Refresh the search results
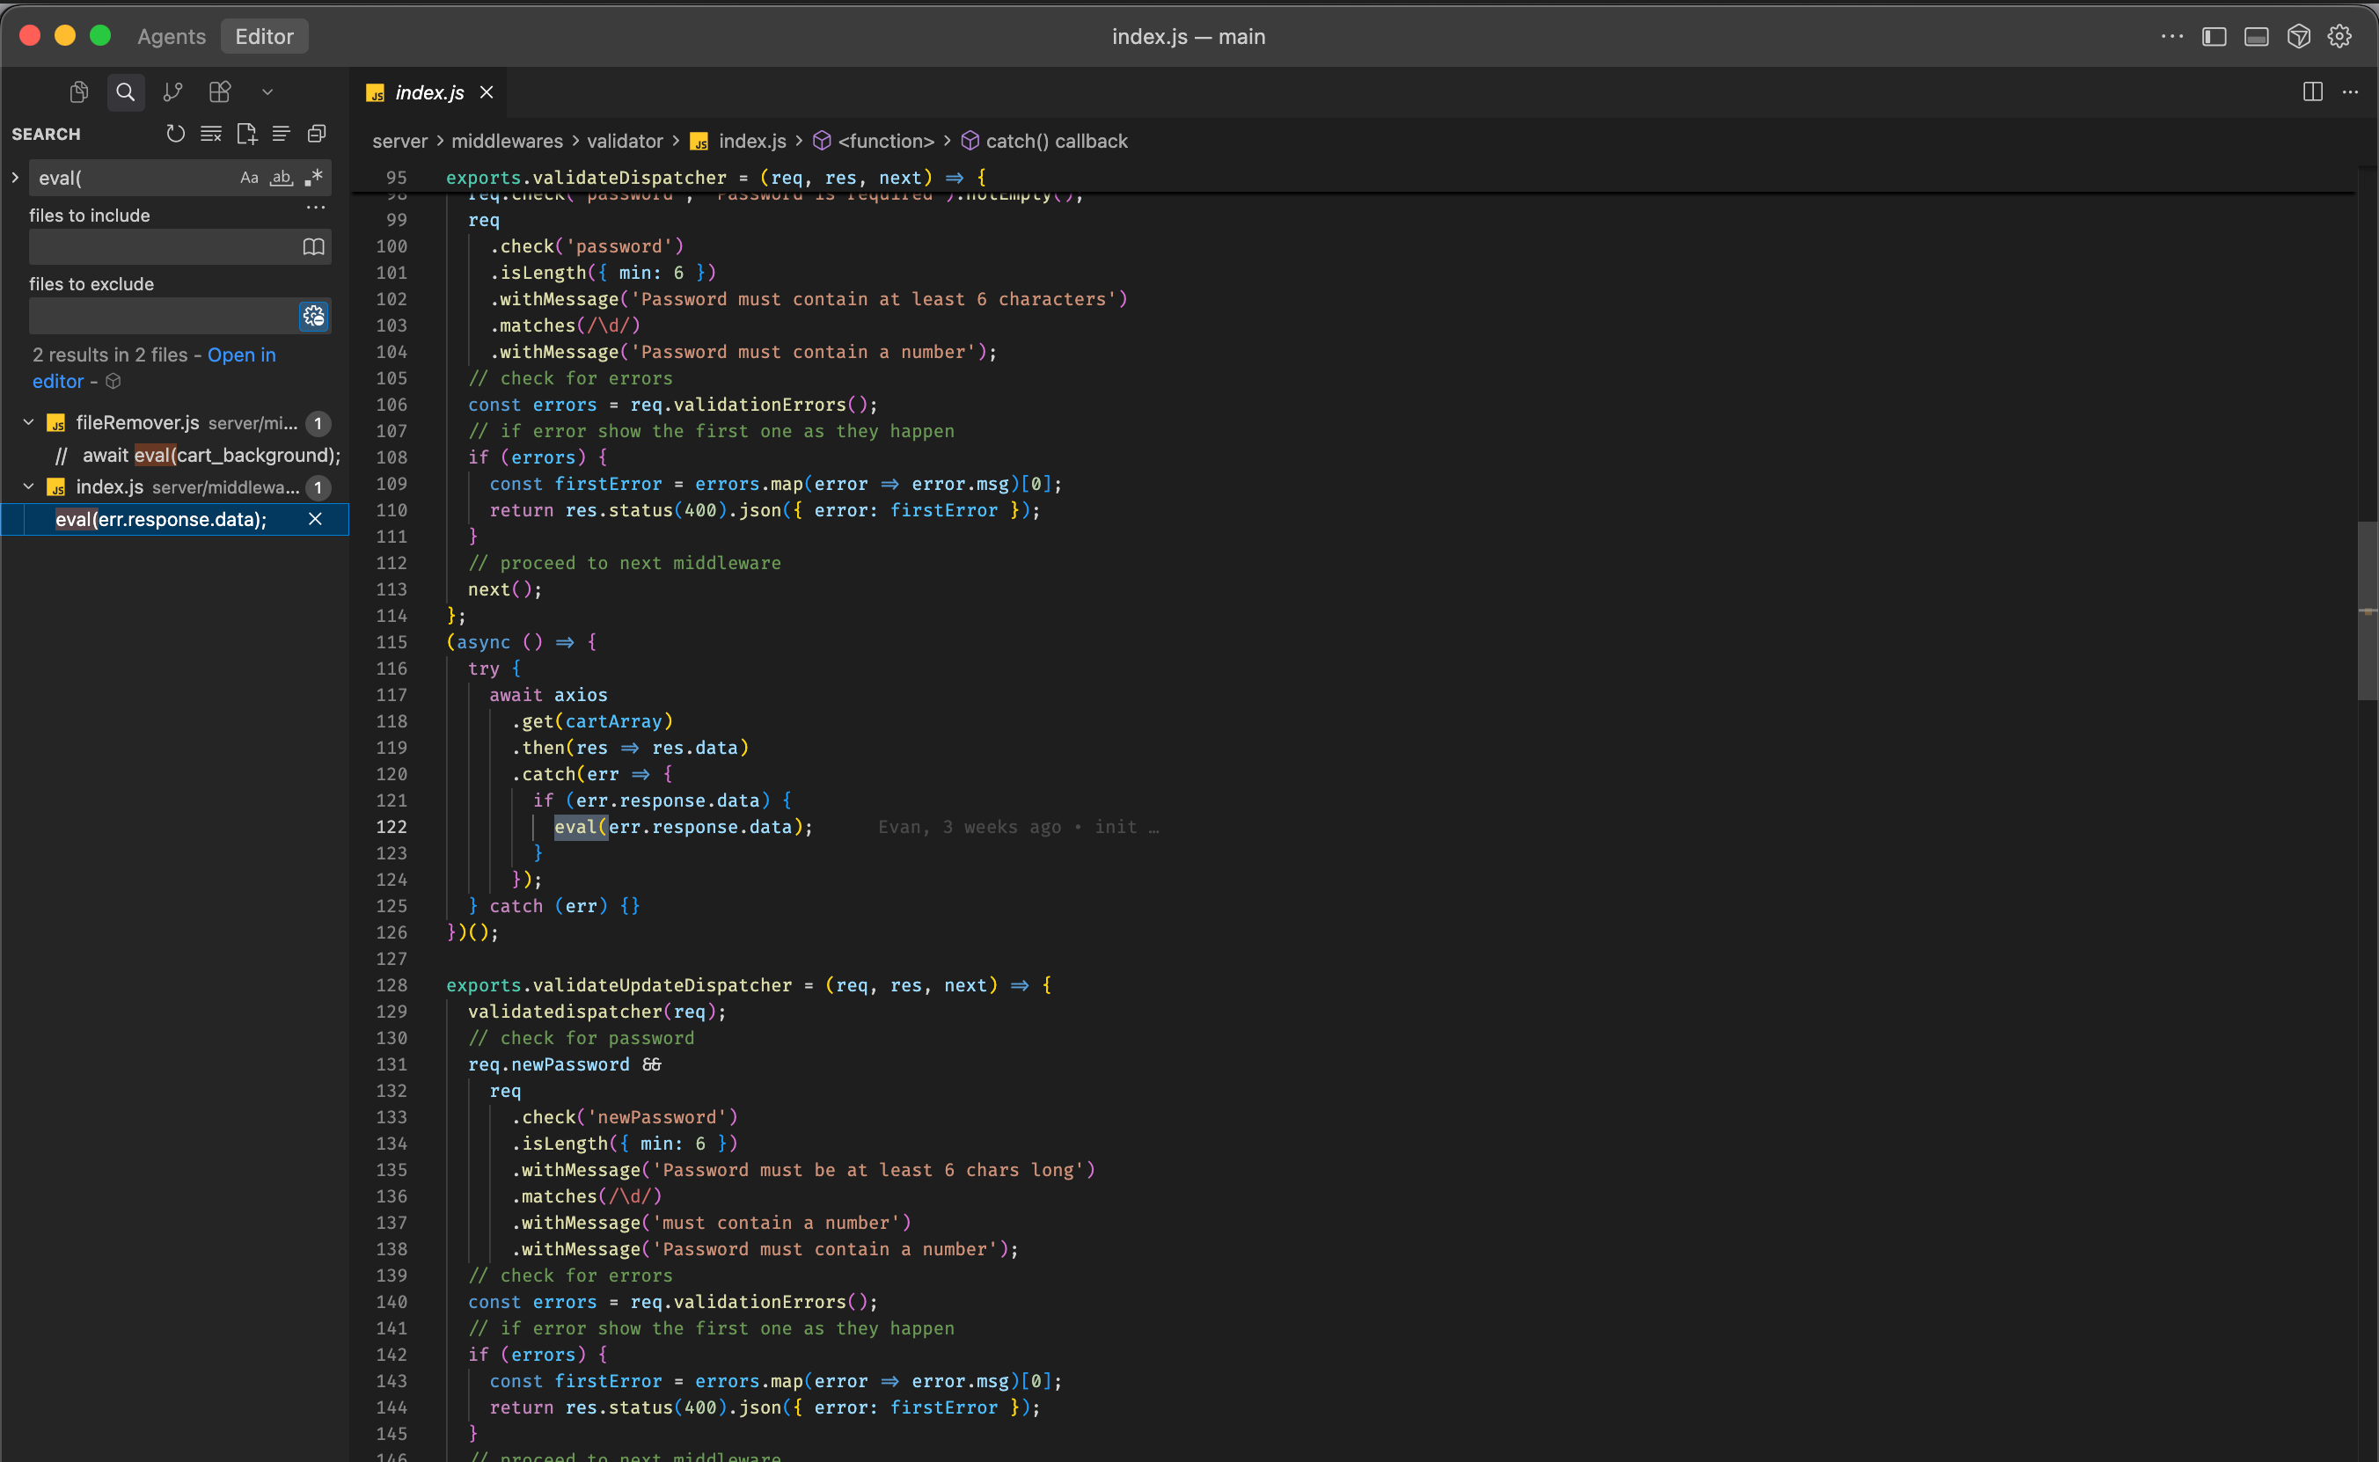This screenshot has height=1462, width=2379. coord(175,134)
